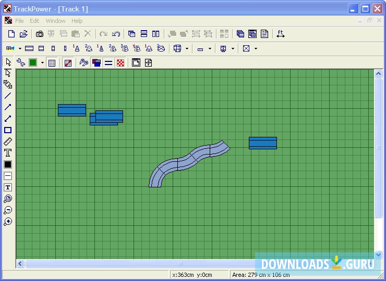The height and width of the screenshot is (281, 386).
Task: Select the boxed text label tool
Action: click(x=8, y=187)
